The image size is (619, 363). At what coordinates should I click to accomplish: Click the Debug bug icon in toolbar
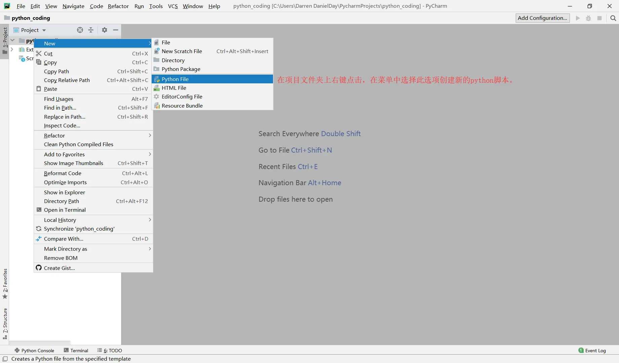click(588, 18)
